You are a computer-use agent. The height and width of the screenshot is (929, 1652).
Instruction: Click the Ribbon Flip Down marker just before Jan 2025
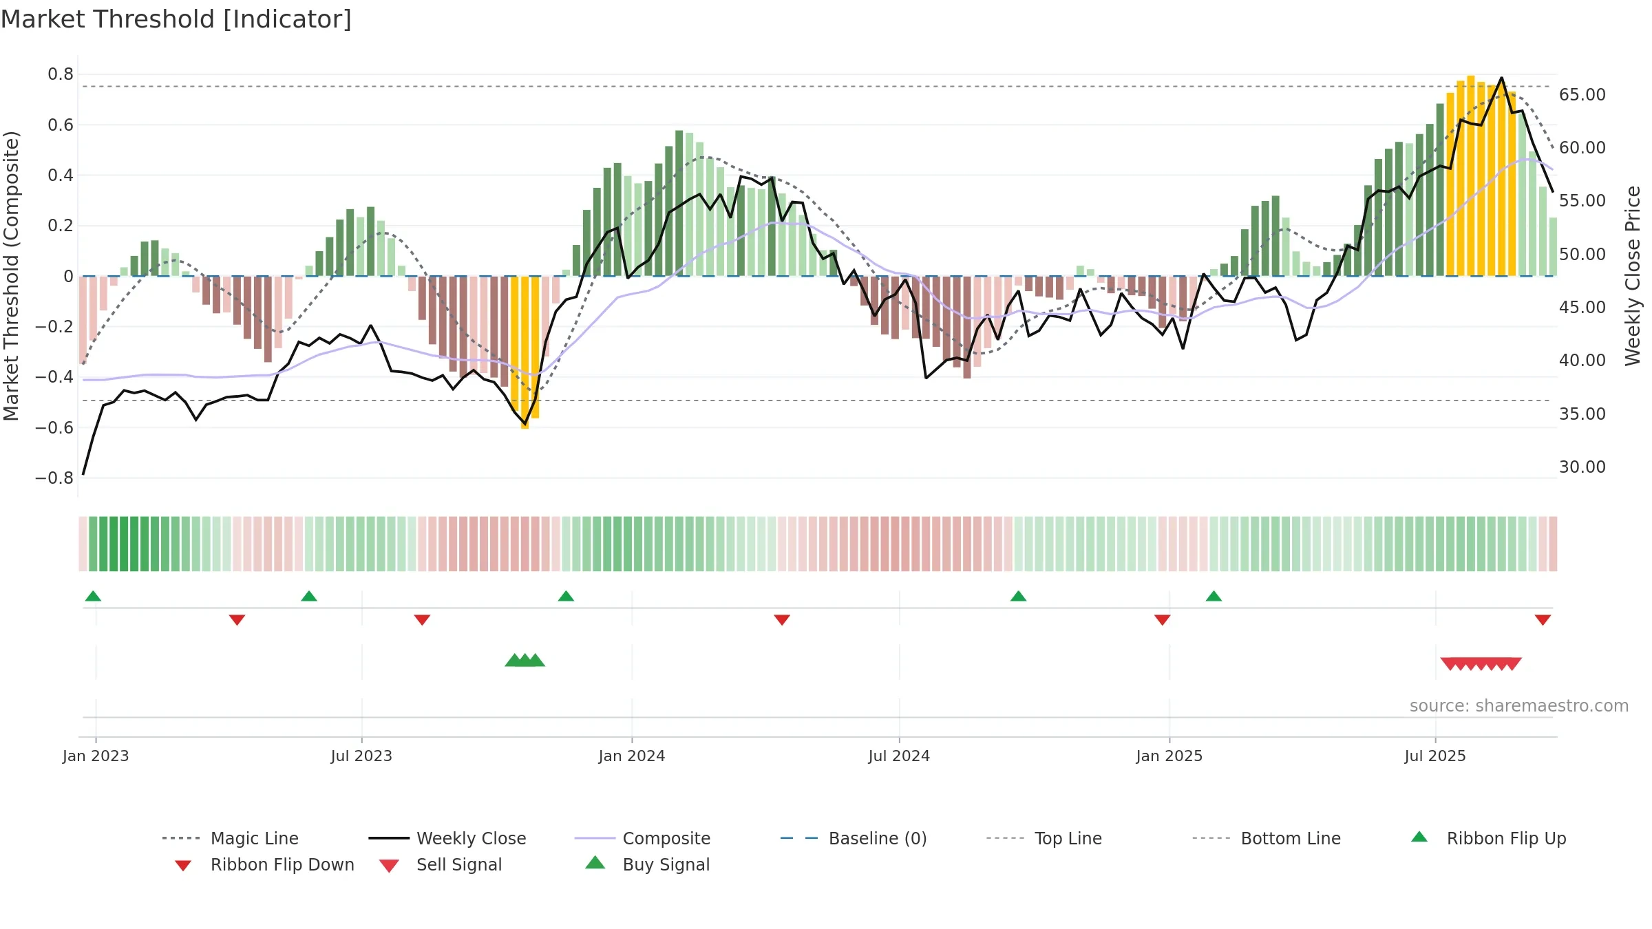click(1163, 620)
